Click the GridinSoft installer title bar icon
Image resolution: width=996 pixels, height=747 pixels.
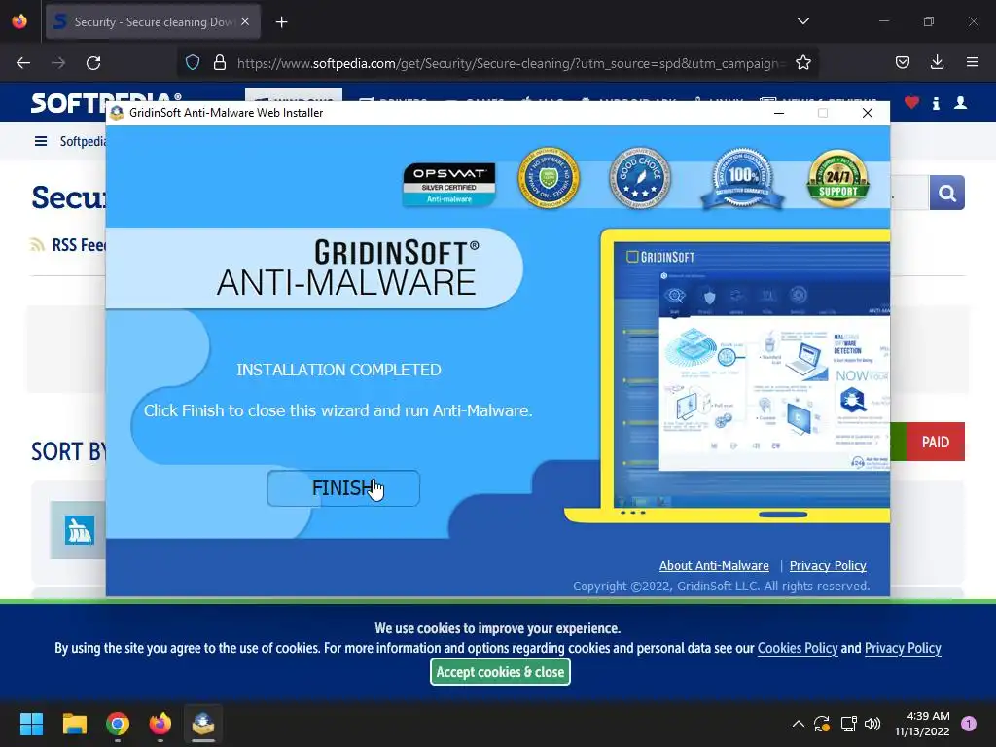pos(117,113)
